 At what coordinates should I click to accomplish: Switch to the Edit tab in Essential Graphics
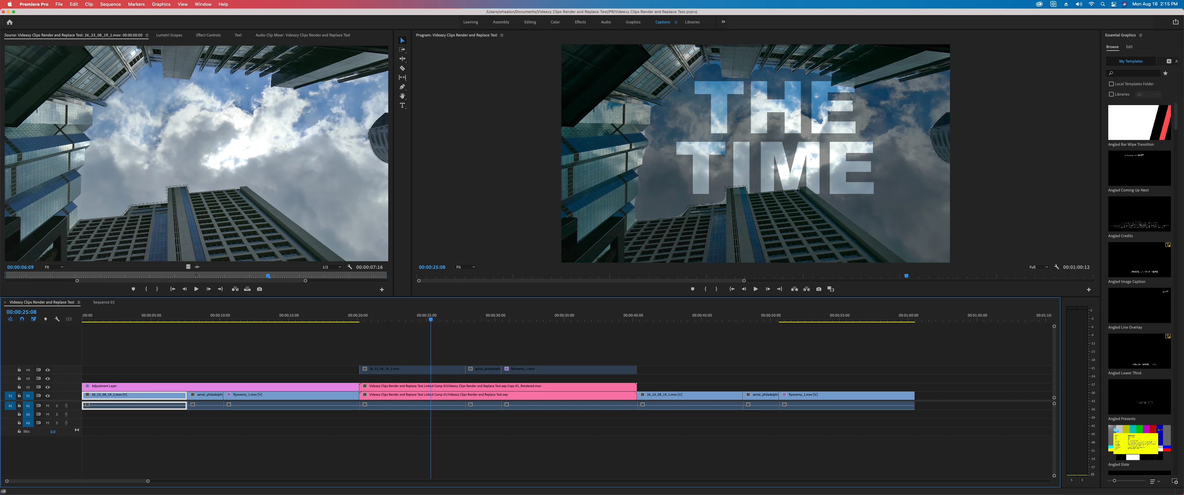click(1129, 47)
